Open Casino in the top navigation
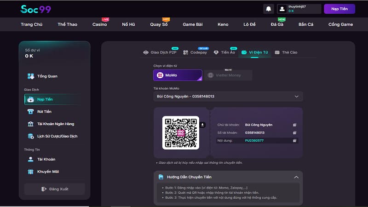The image size is (368, 207). [x=99, y=24]
